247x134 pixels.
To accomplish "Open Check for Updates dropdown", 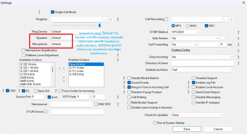I will (198, 115).
